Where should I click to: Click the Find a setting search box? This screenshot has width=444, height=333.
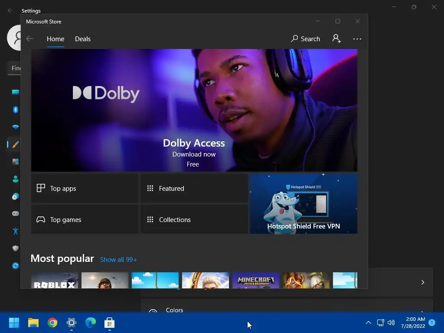[14, 68]
